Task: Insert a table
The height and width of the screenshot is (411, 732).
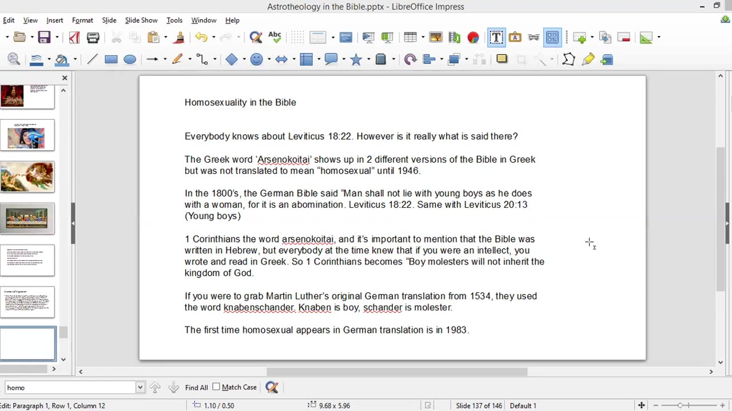Action: tap(410, 38)
